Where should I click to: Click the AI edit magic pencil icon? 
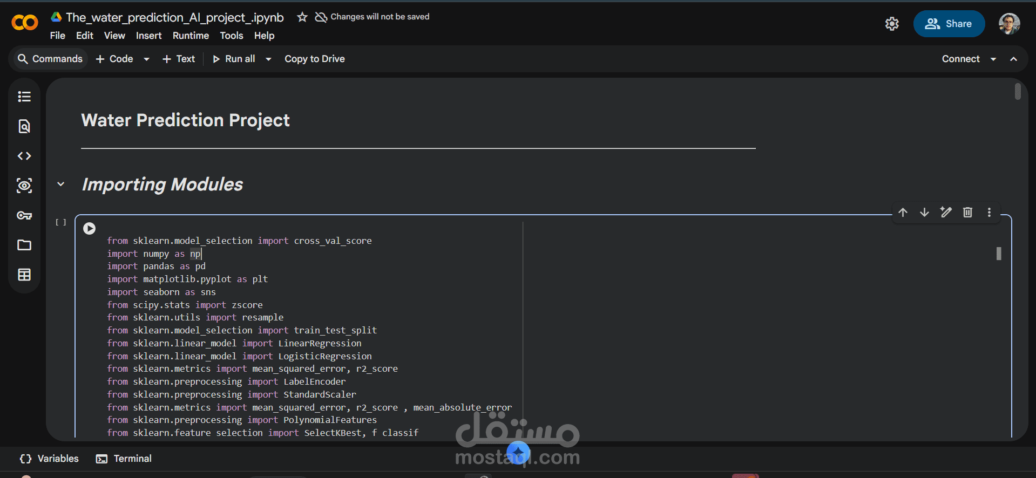(x=946, y=212)
